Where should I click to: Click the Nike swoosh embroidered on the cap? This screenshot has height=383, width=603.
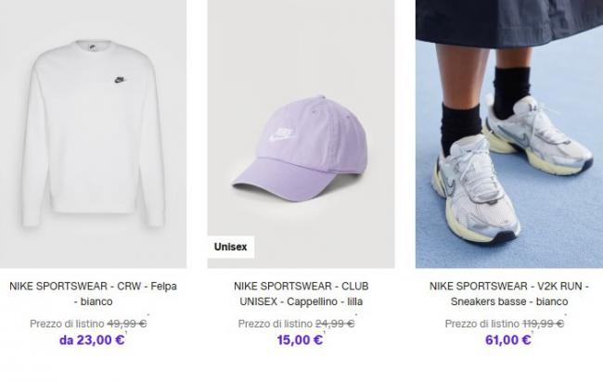pos(282,134)
